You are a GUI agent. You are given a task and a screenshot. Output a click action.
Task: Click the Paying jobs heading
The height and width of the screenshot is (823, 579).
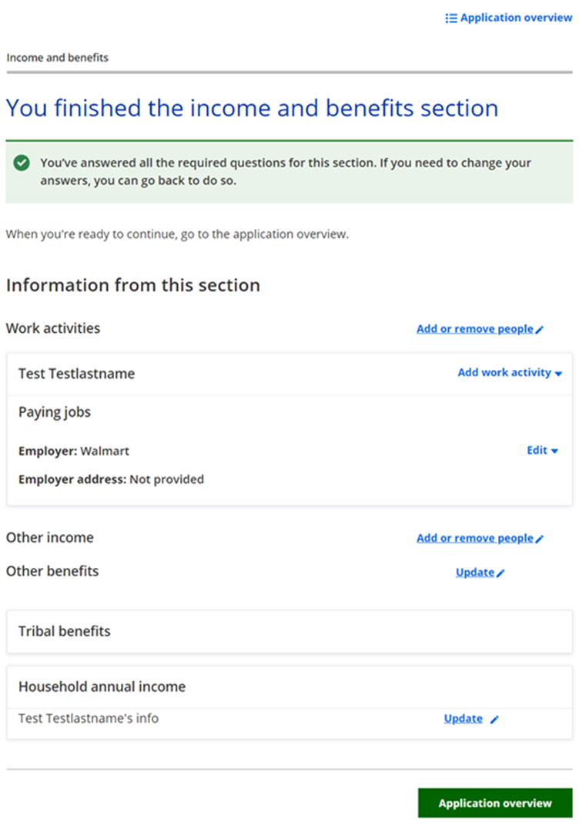tap(55, 412)
